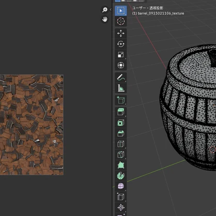Select the Scale tool
Screen dimensions: 216x216
[x=121, y=55]
